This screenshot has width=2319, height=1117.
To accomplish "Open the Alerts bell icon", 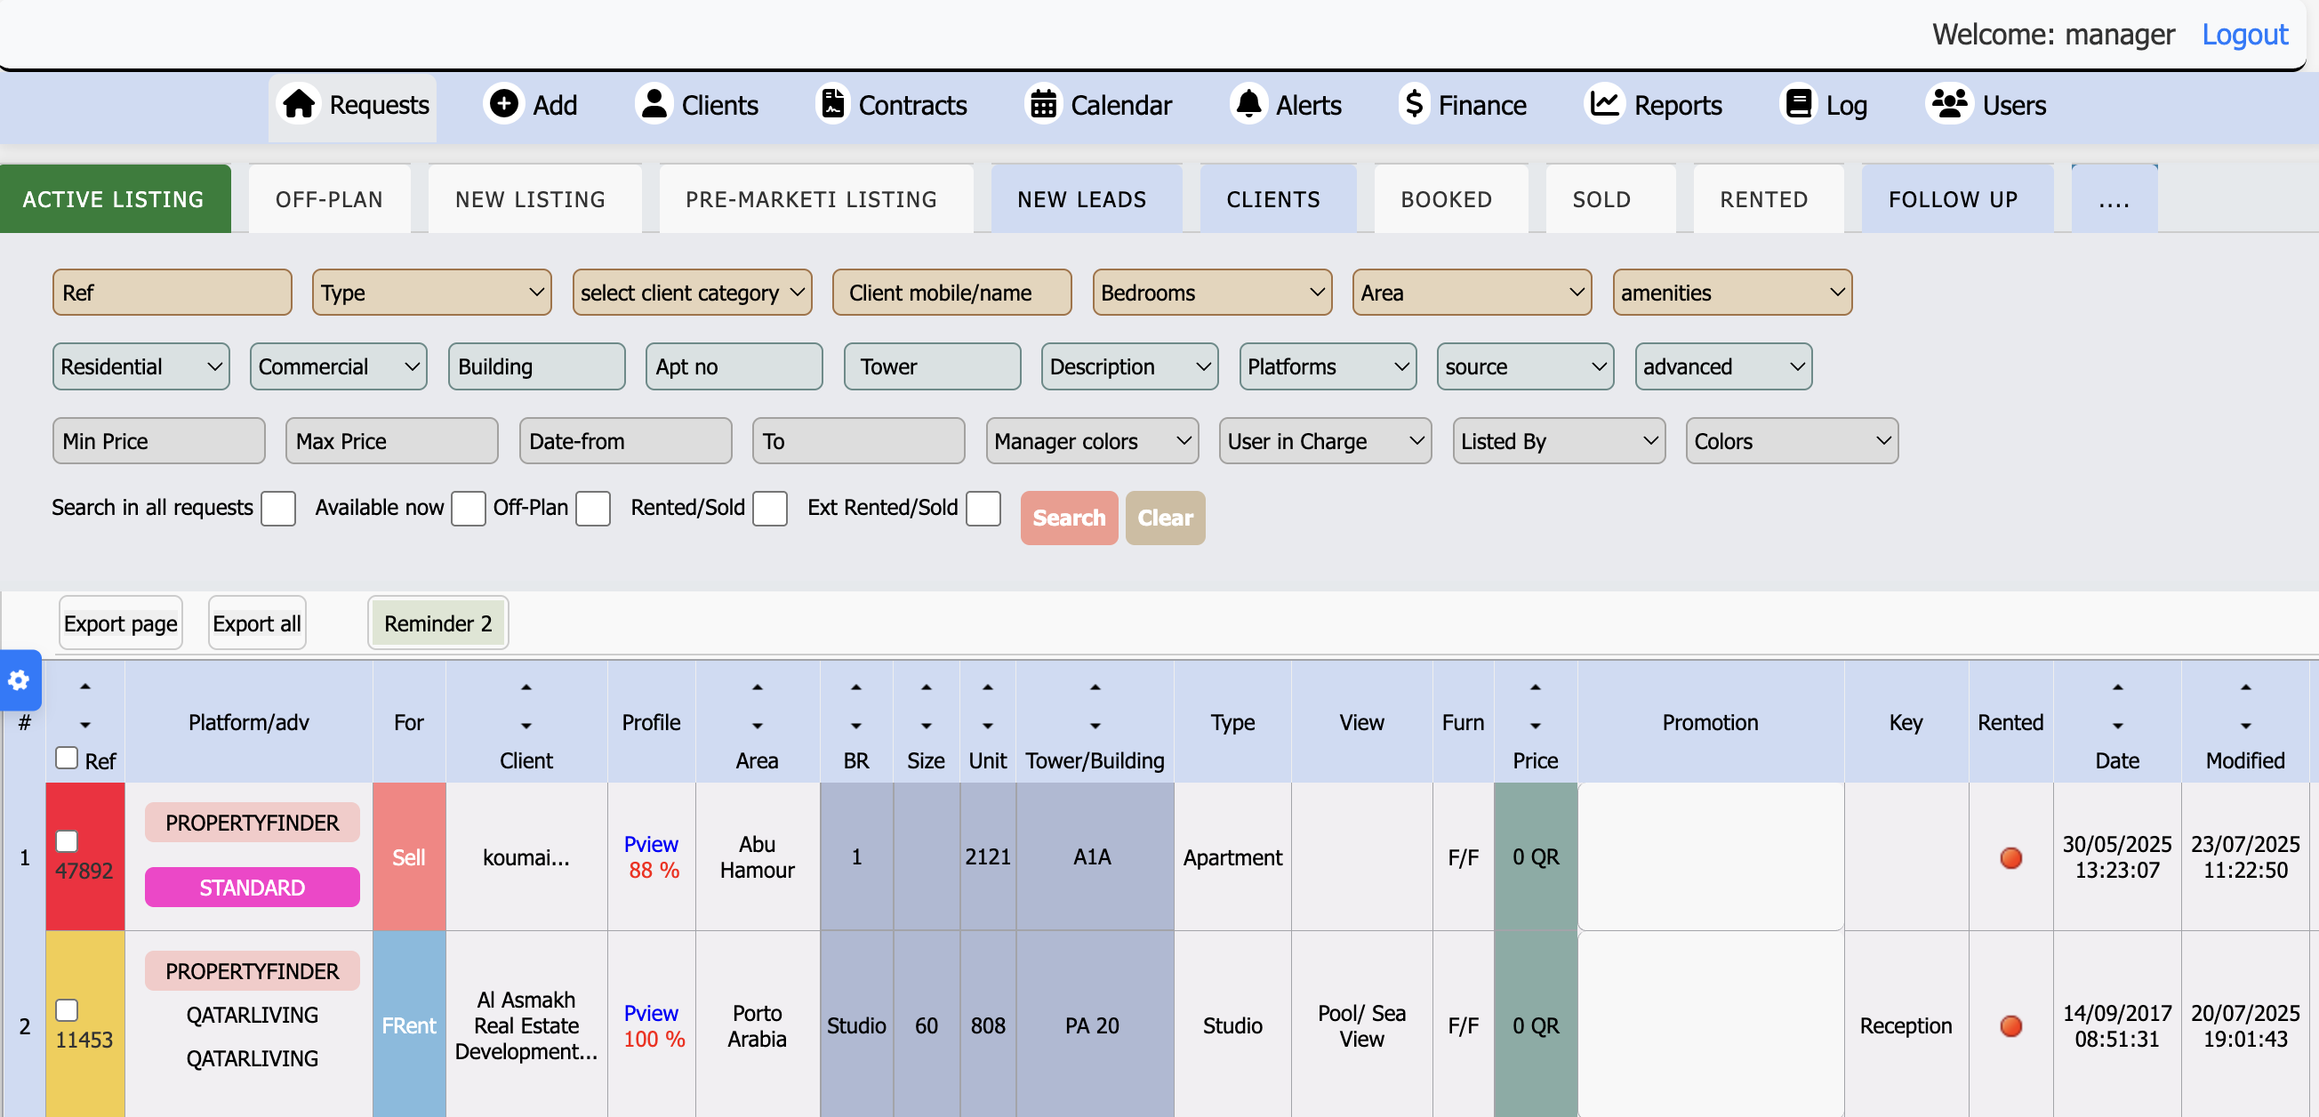I will pyautogui.click(x=1248, y=104).
